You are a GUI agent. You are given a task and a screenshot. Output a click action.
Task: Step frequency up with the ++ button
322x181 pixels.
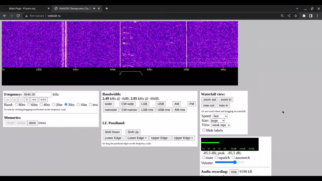[x=34, y=100]
